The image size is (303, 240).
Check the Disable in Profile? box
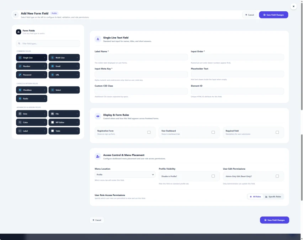213,176
